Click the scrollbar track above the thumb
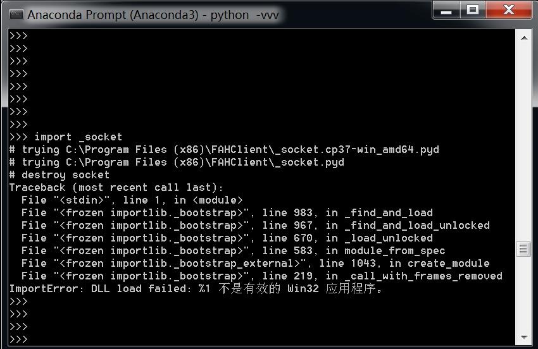 pos(523,143)
